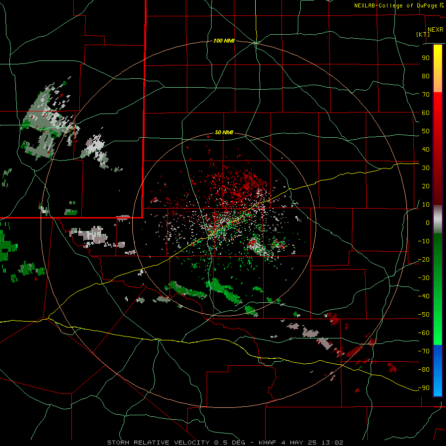This screenshot has width=446, height=446.
Task: Click the -70 value on the velocity scale
Action: (x=424, y=351)
